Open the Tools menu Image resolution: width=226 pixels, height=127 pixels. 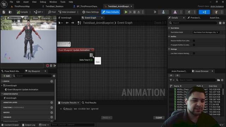tap(63, 2)
